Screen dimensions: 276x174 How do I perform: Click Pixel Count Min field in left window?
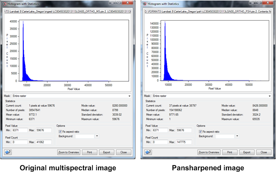pos(20,142)
